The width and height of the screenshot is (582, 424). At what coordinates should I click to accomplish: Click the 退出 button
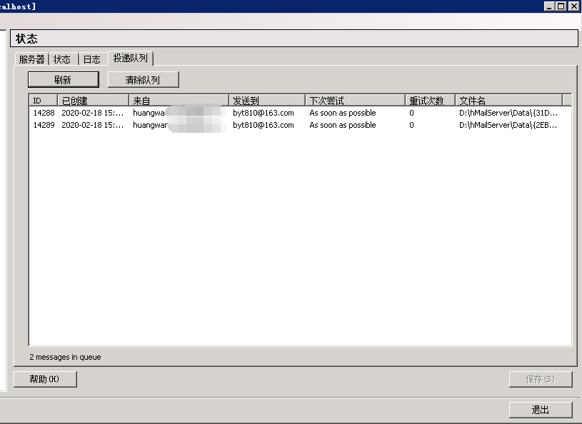541,410
